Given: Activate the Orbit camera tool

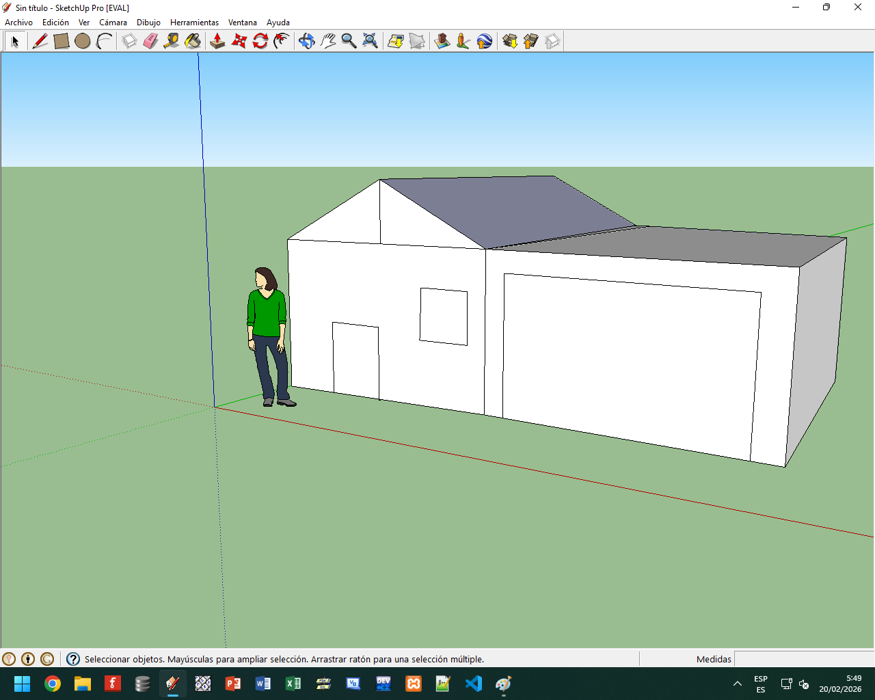Looking at the screenshot, I should tap(306, 41).
